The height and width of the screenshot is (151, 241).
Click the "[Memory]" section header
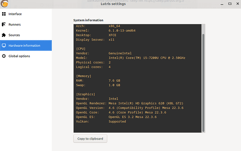coord(83,76)
